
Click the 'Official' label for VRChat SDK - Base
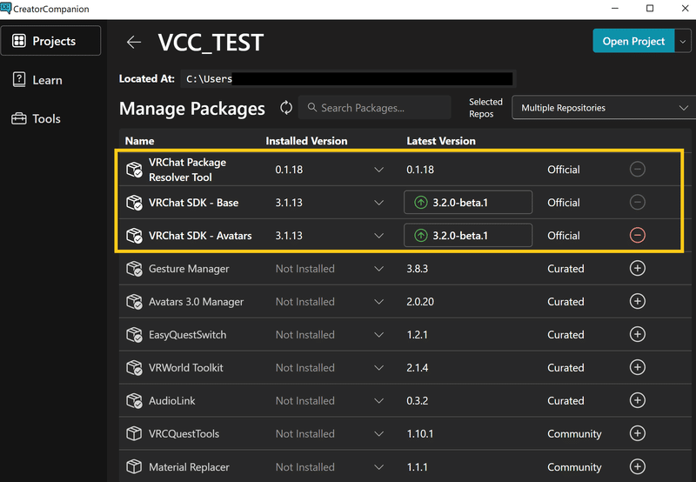[x=563, y=203]
